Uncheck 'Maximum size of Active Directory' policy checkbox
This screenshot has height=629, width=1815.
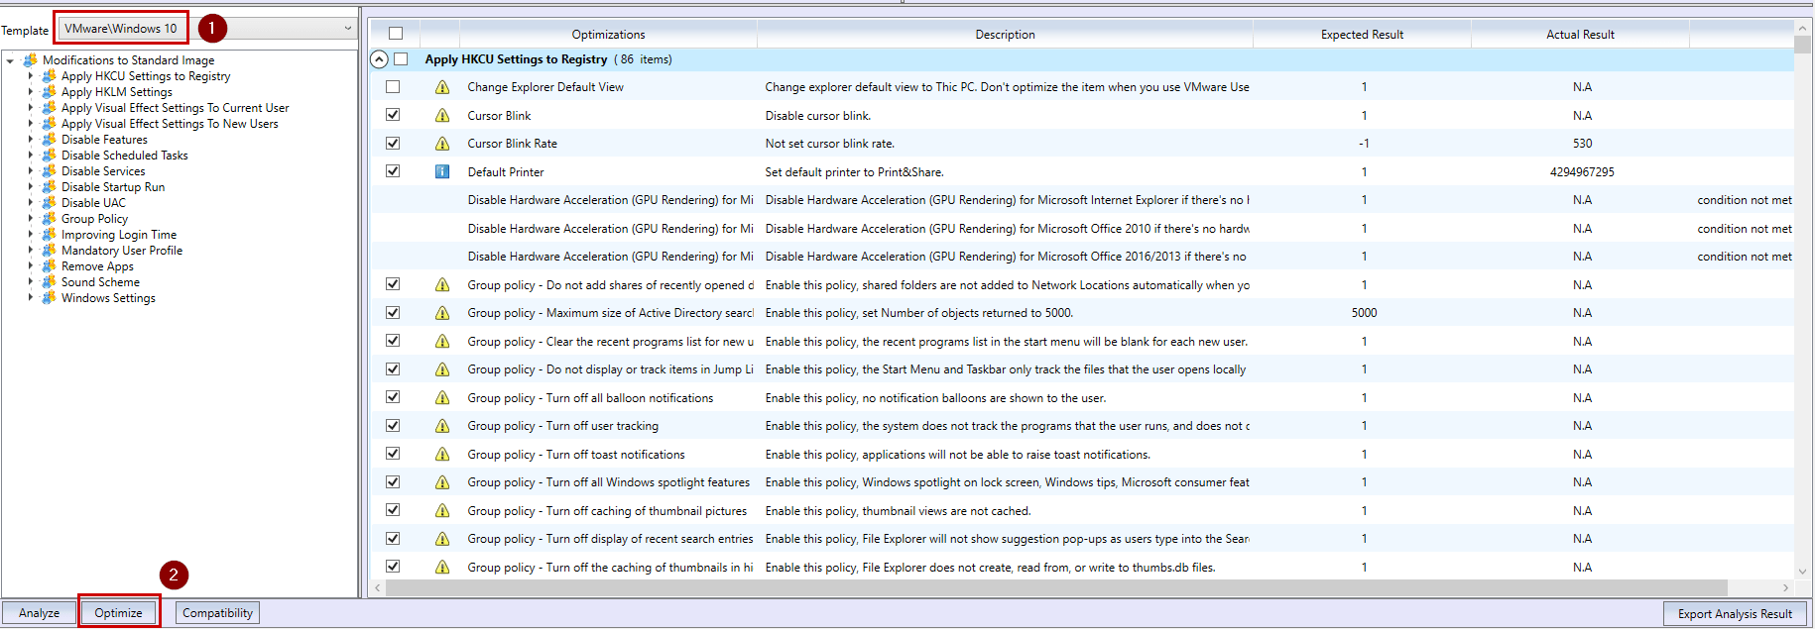(x=393, y=312)
